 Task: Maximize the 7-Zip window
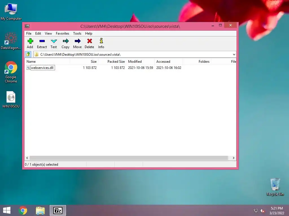click(220, 25)
